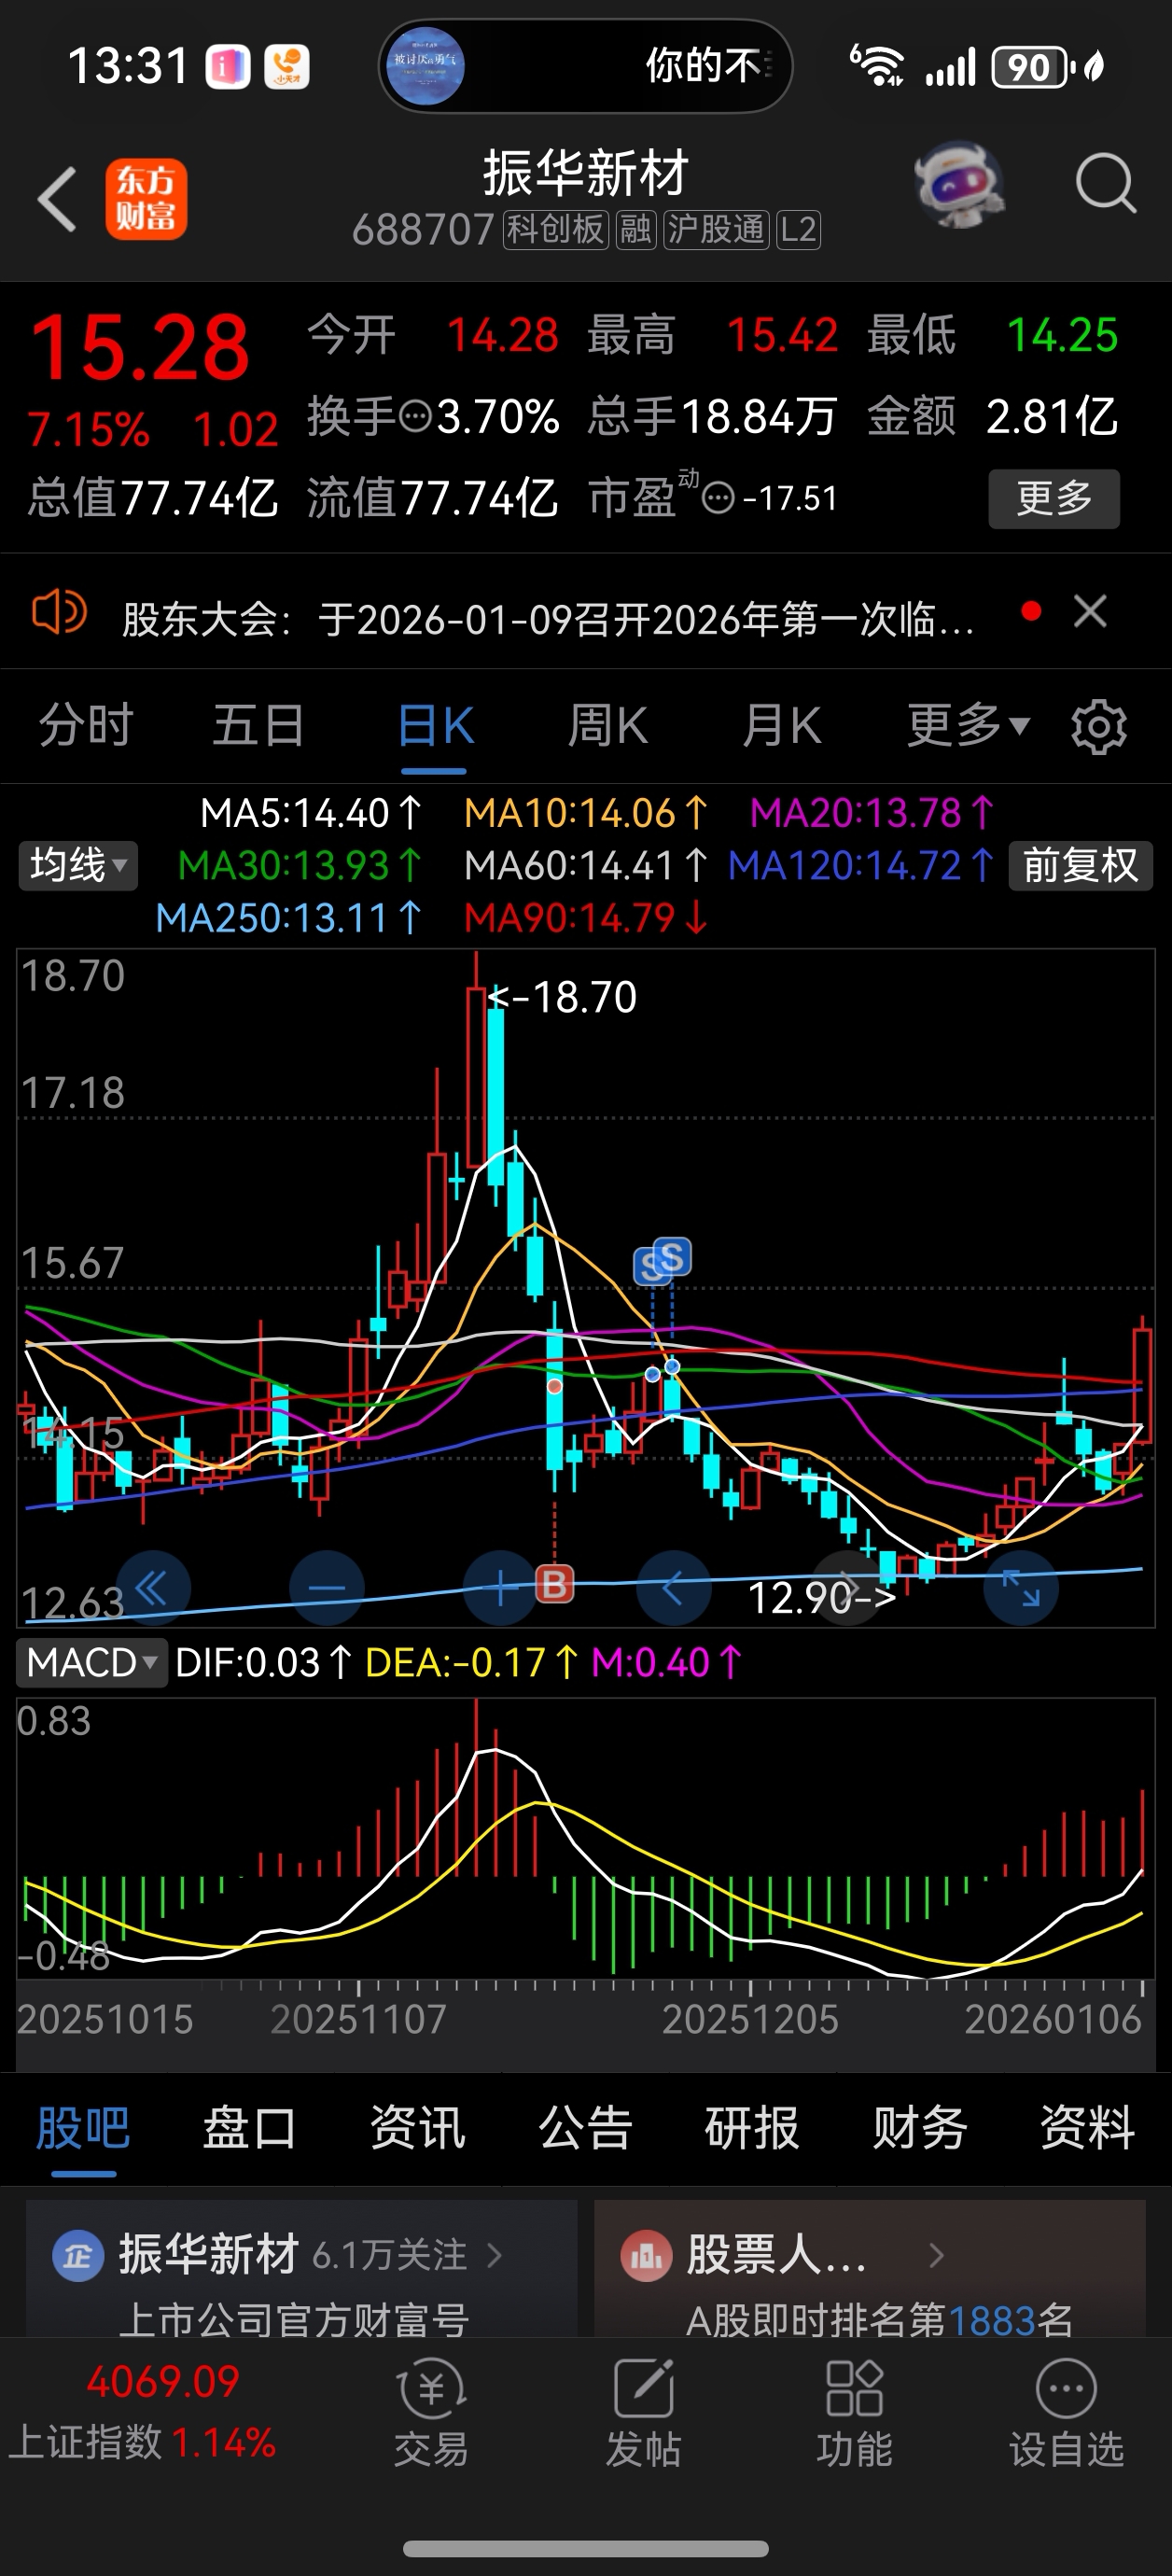This screenshot has height=2576, width=1172.
Task: Tap the MA250:13.11 value
Action: tap(289, 918)
